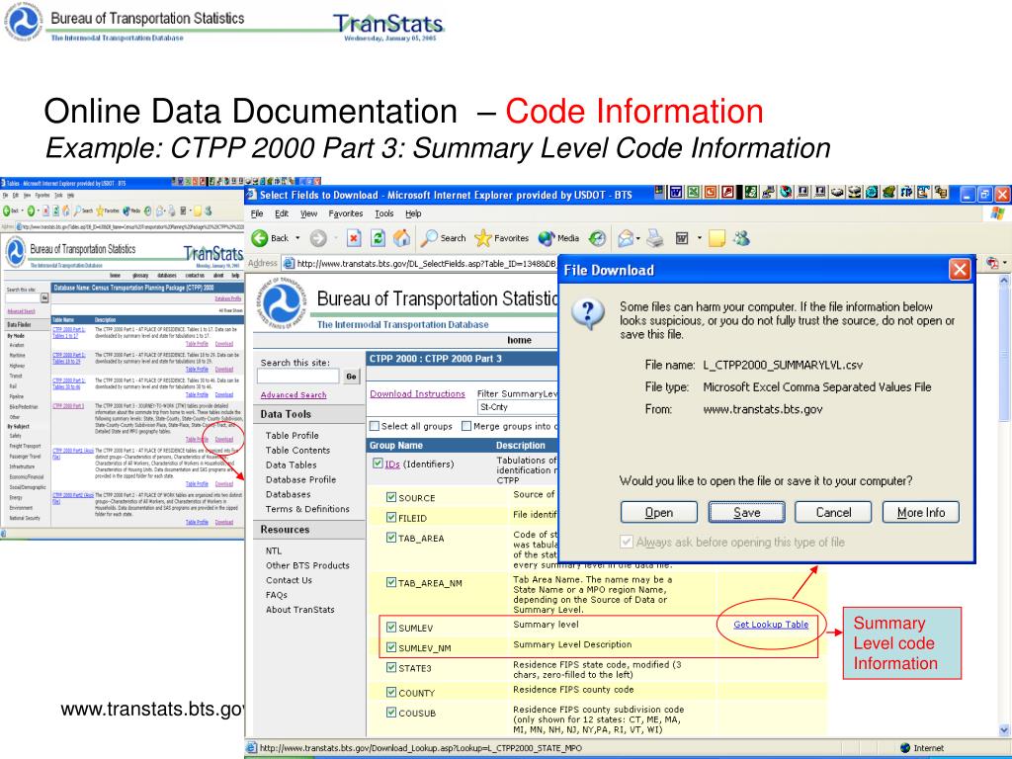1012x759 pixels.
Task: Click the Favorites star in the Tables window toolbar
Action: point(102,211)
